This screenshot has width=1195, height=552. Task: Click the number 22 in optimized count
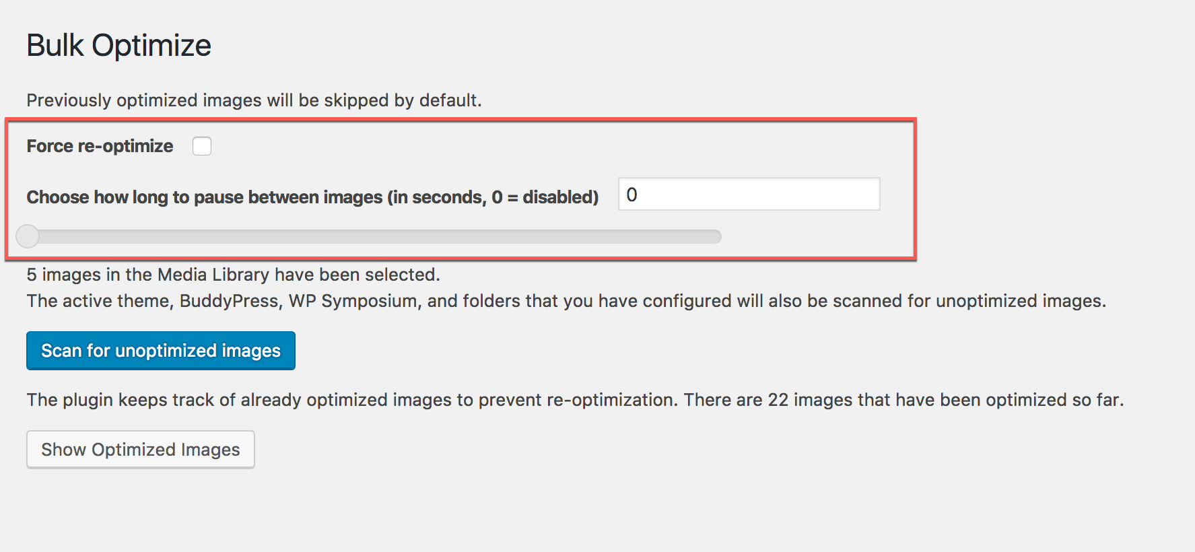pos(778,400)
